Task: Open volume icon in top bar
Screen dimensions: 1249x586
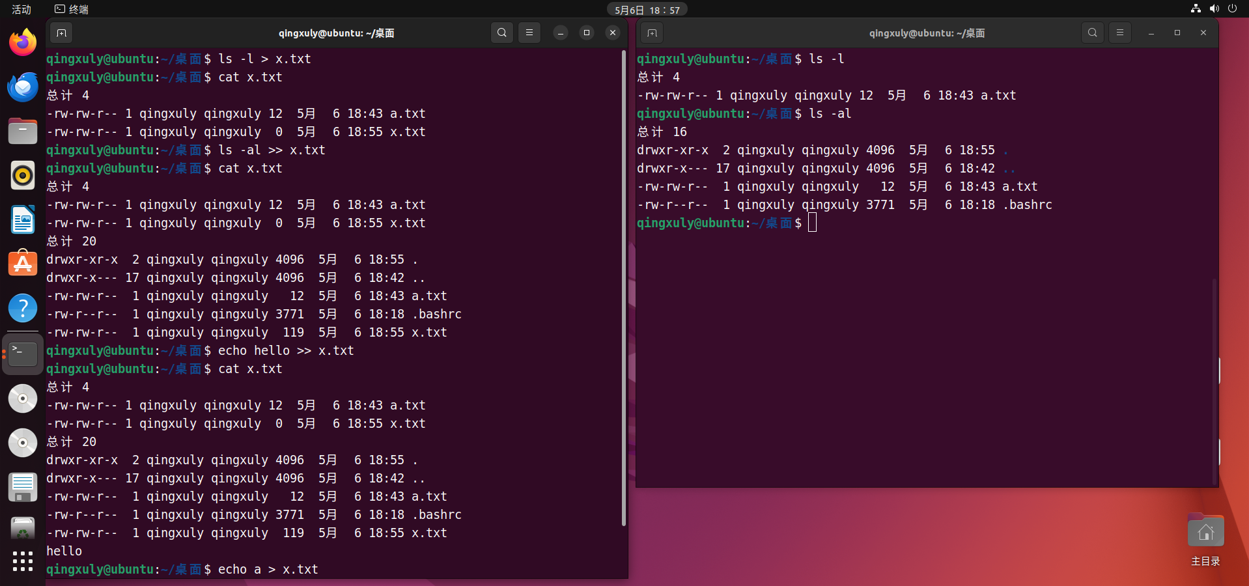Action: click(1214, 8)
